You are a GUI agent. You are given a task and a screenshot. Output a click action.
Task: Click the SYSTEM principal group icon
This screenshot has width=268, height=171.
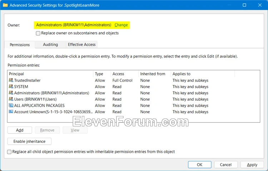(x=11, y=86)
